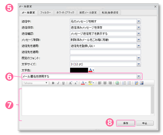Open the メッセージ削除 dropdown
The image size is (163, 135).
[x=138, y=40]
